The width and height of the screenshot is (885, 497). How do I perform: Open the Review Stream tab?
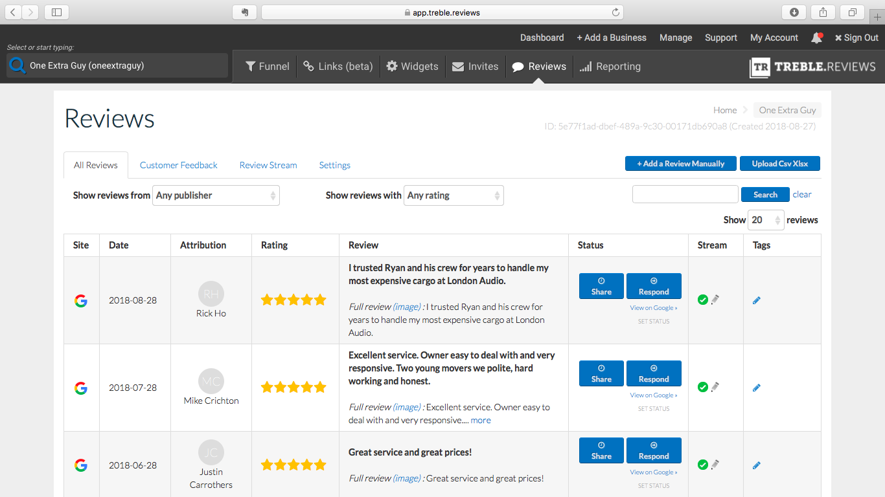coord(268,165)
